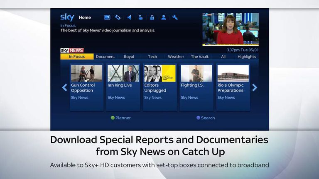Open the ticket-shaped box office icon
The width and height of the screenshot is (319, 179).
pos(118,17)
